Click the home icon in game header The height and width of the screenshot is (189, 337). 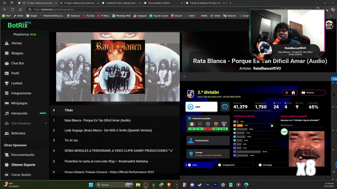(293, 93)
